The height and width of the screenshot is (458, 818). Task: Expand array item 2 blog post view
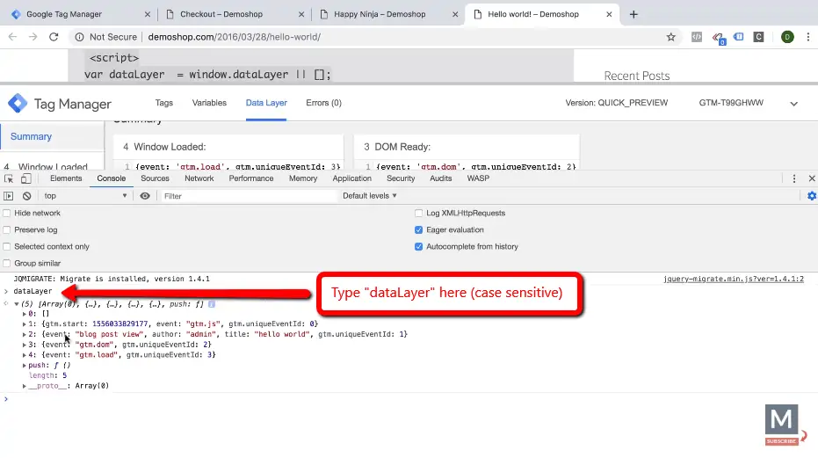tap(24, 334)
